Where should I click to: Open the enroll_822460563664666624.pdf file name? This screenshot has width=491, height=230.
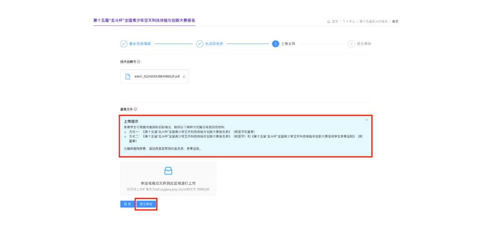pos(157,77)
